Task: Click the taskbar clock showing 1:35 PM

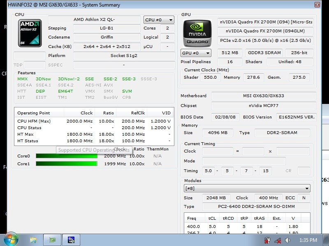Action: coord(308,240)
